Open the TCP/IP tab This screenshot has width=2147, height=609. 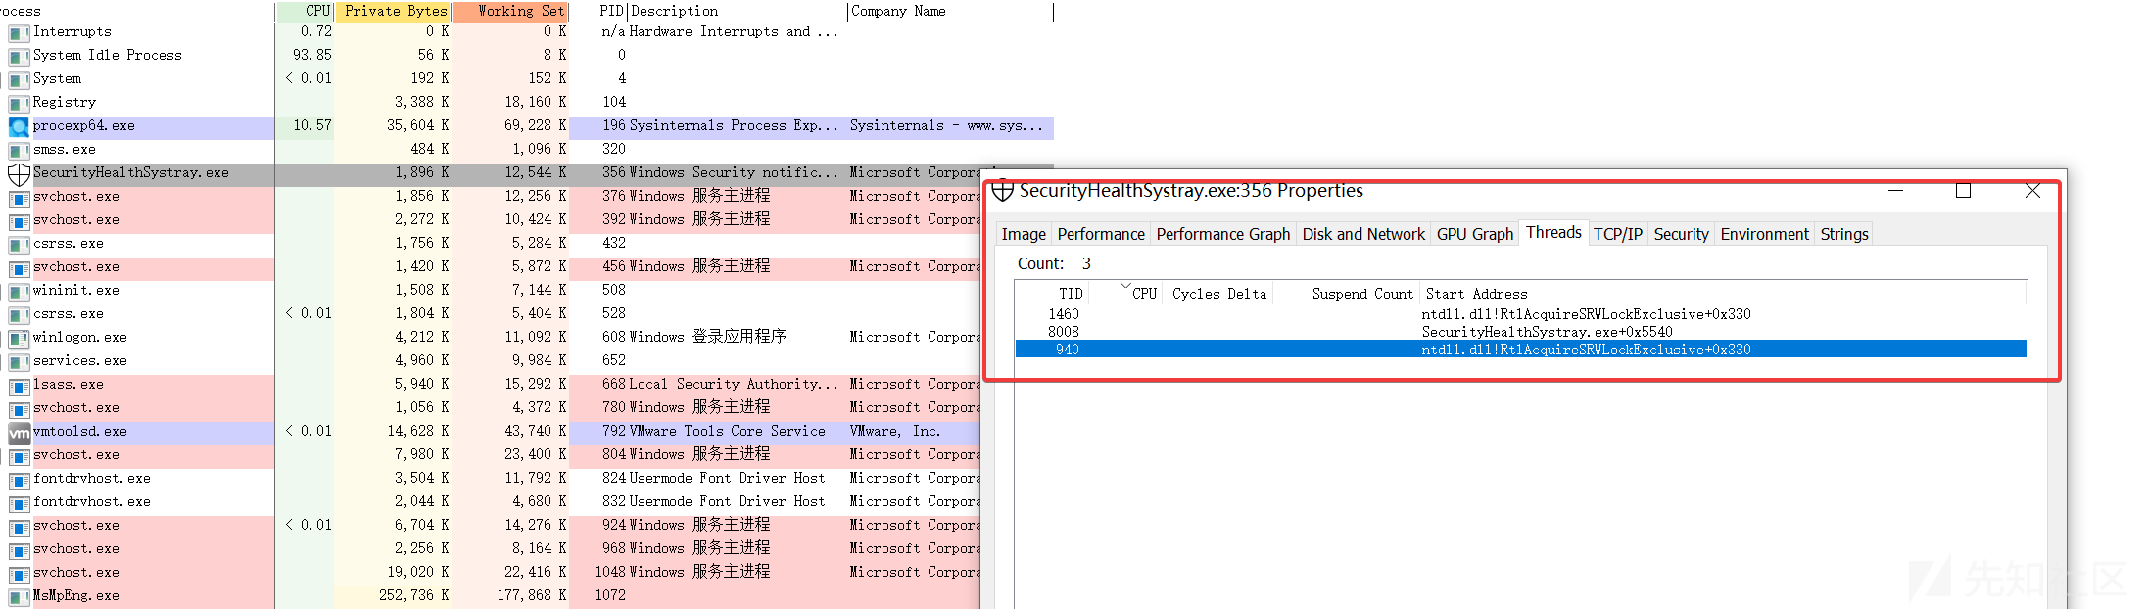point(1618,234)
